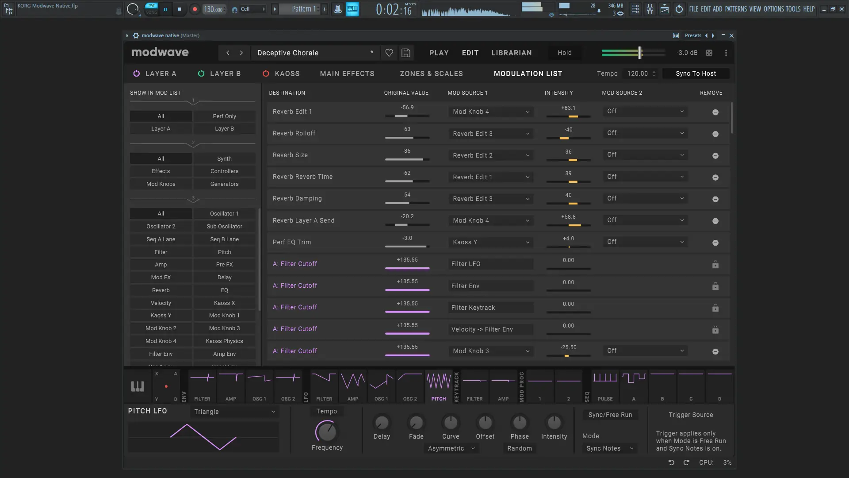Click the randomize dice icon
The height and width of the screenshot is (478, 849).
[709, 53]
